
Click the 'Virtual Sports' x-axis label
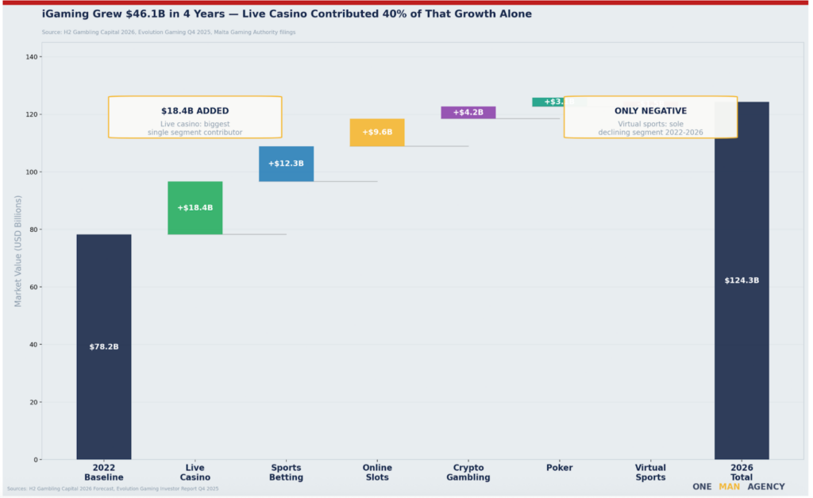tap(650, 473)
